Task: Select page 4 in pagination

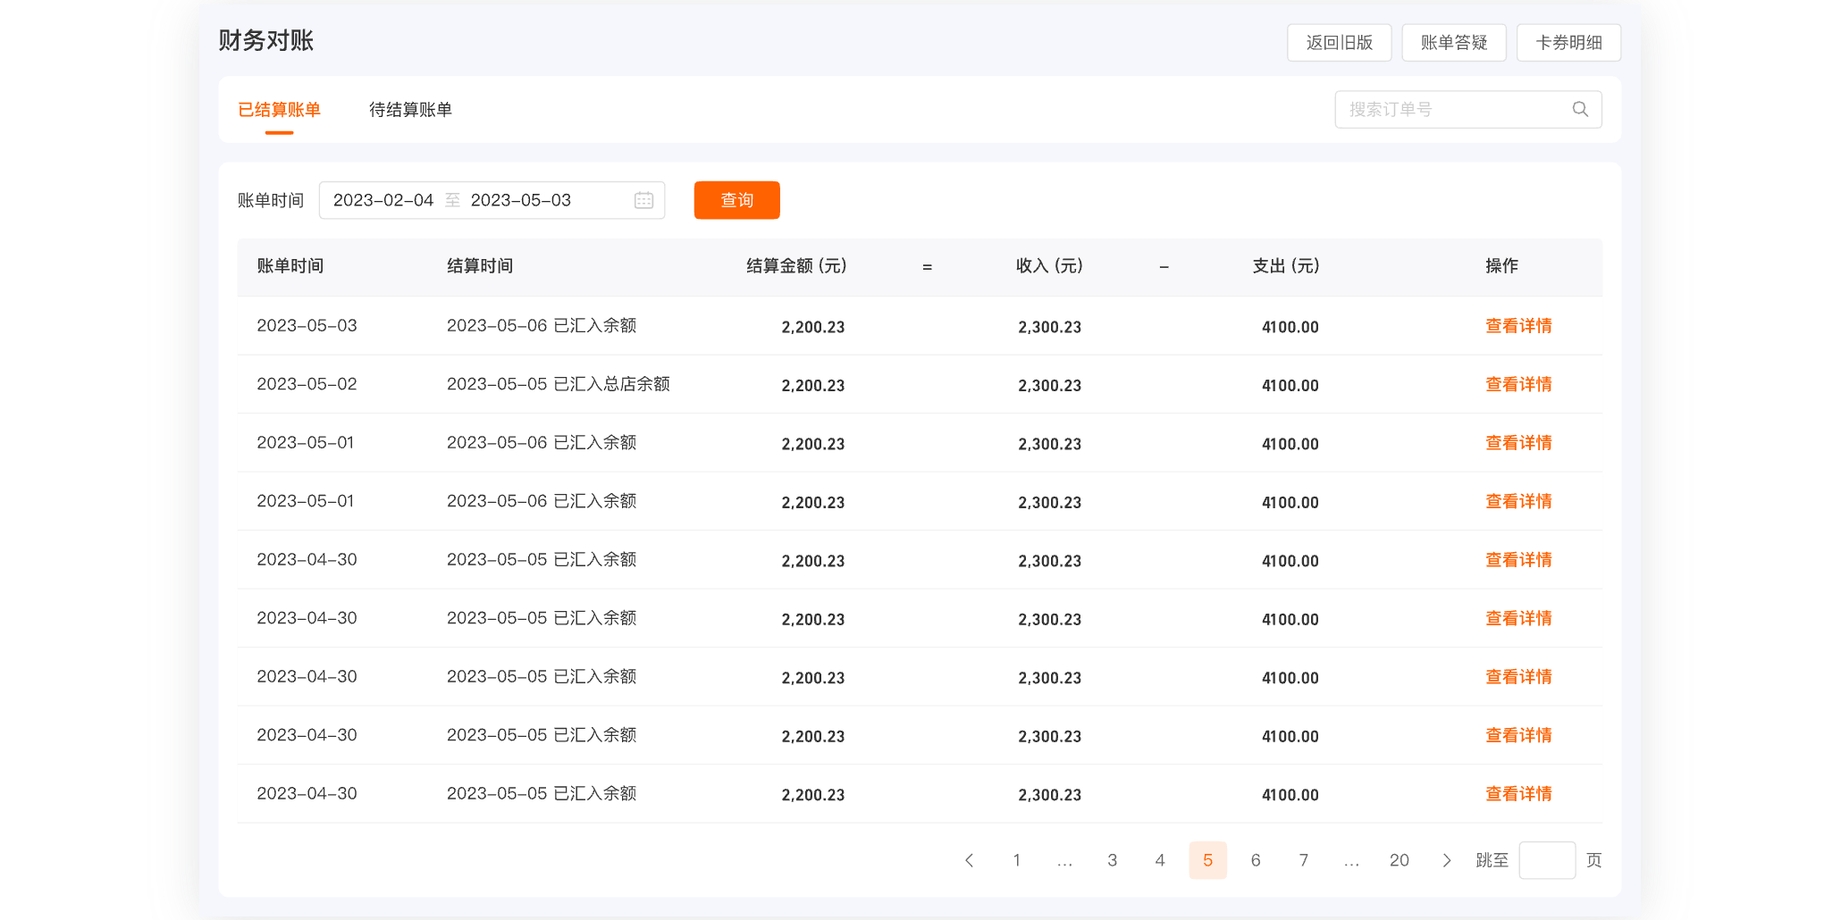Action: coord(1160,860)
